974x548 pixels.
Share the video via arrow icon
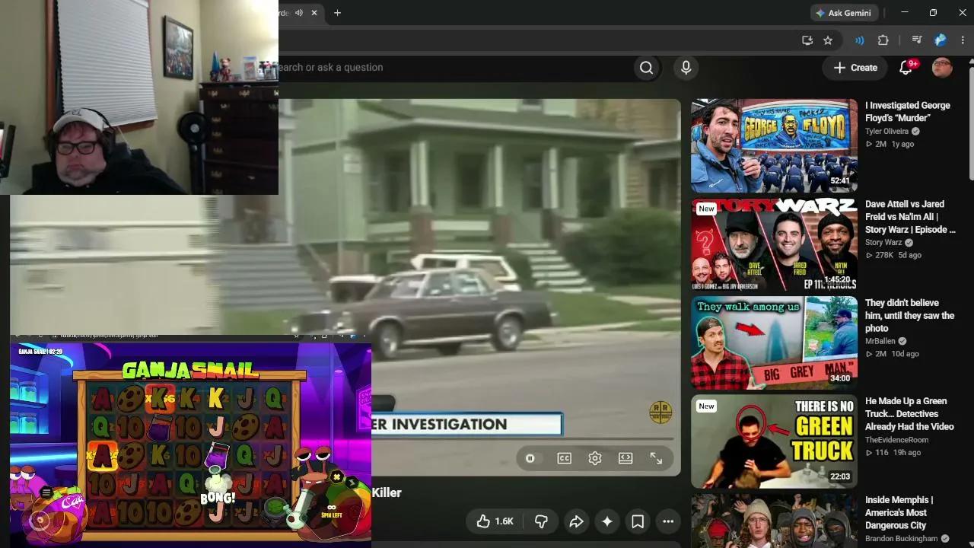pos(576,521)
